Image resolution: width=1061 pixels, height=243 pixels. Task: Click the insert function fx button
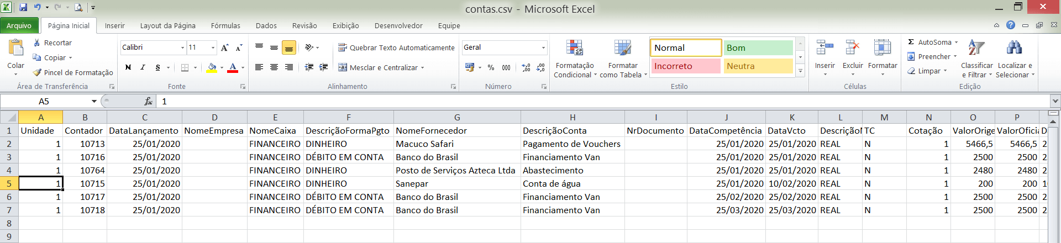(148, 101)
